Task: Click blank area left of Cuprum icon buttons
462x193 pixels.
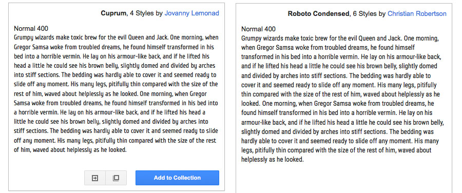Action: [47, 178]
